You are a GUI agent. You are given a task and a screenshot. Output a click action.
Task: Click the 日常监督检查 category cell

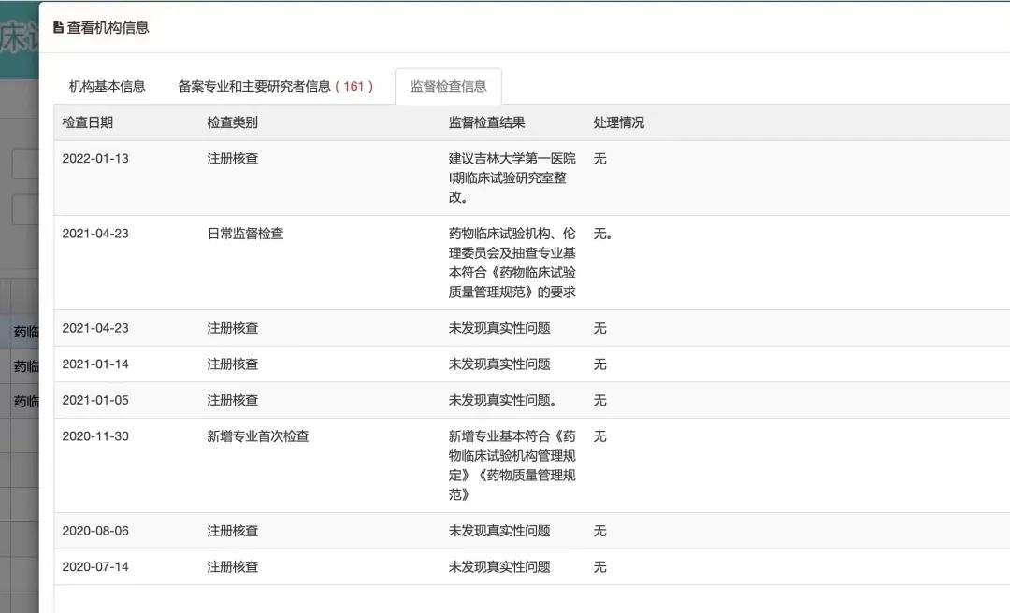pyautogui.click(x=245, y=234)
